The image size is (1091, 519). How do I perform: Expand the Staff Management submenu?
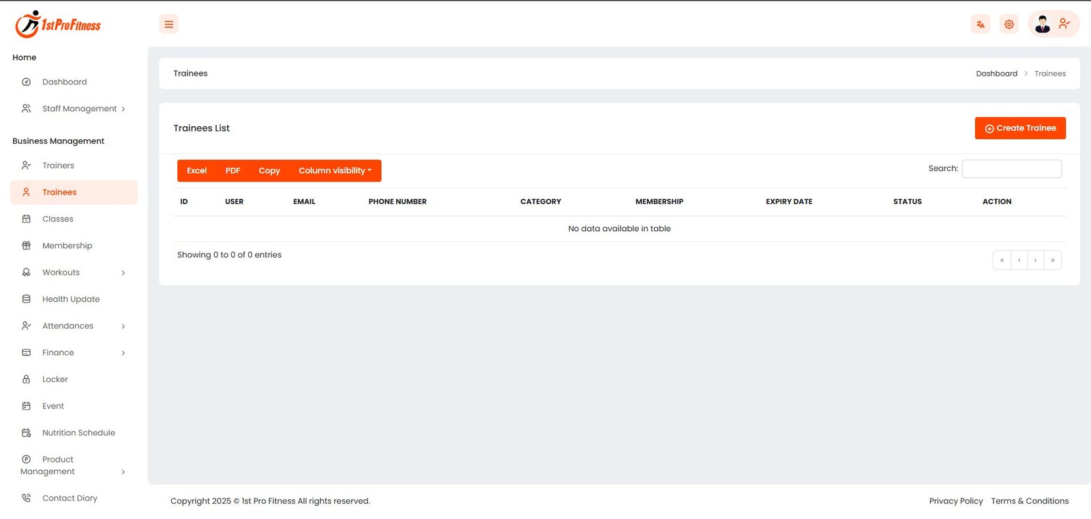[79, 109]
